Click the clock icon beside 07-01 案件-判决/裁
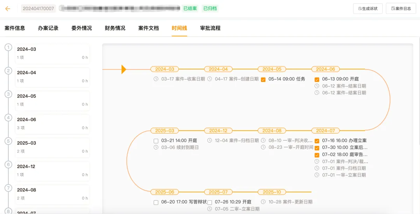The height and width of the screenshot is (214, 420). [x=317, y=161]
